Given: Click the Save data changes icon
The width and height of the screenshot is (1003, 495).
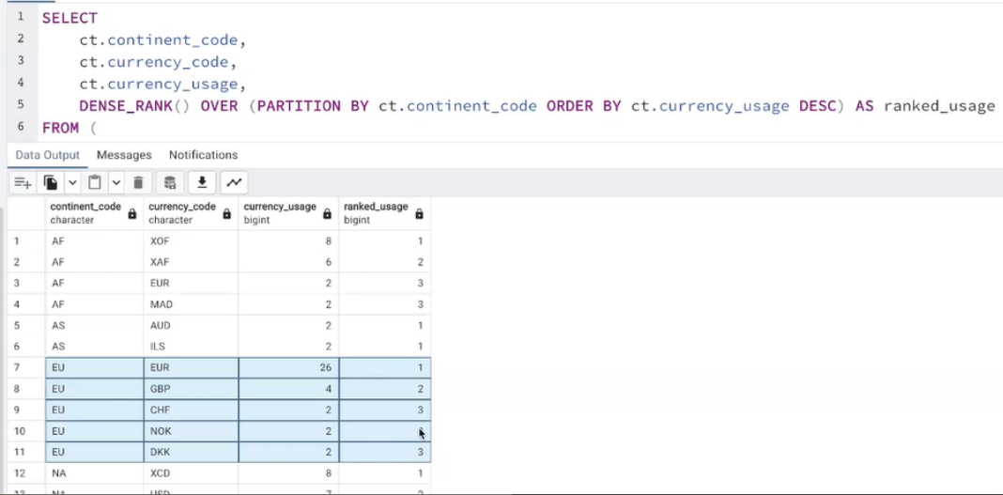Looking at the screenshot, I should coord(170,183).
